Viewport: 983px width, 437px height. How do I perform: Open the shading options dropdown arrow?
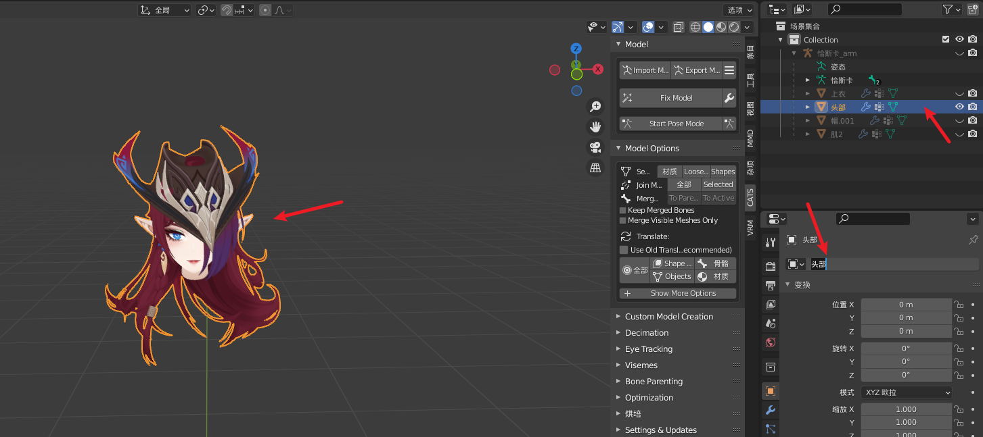pyautogui.click(x=747, y=27)
